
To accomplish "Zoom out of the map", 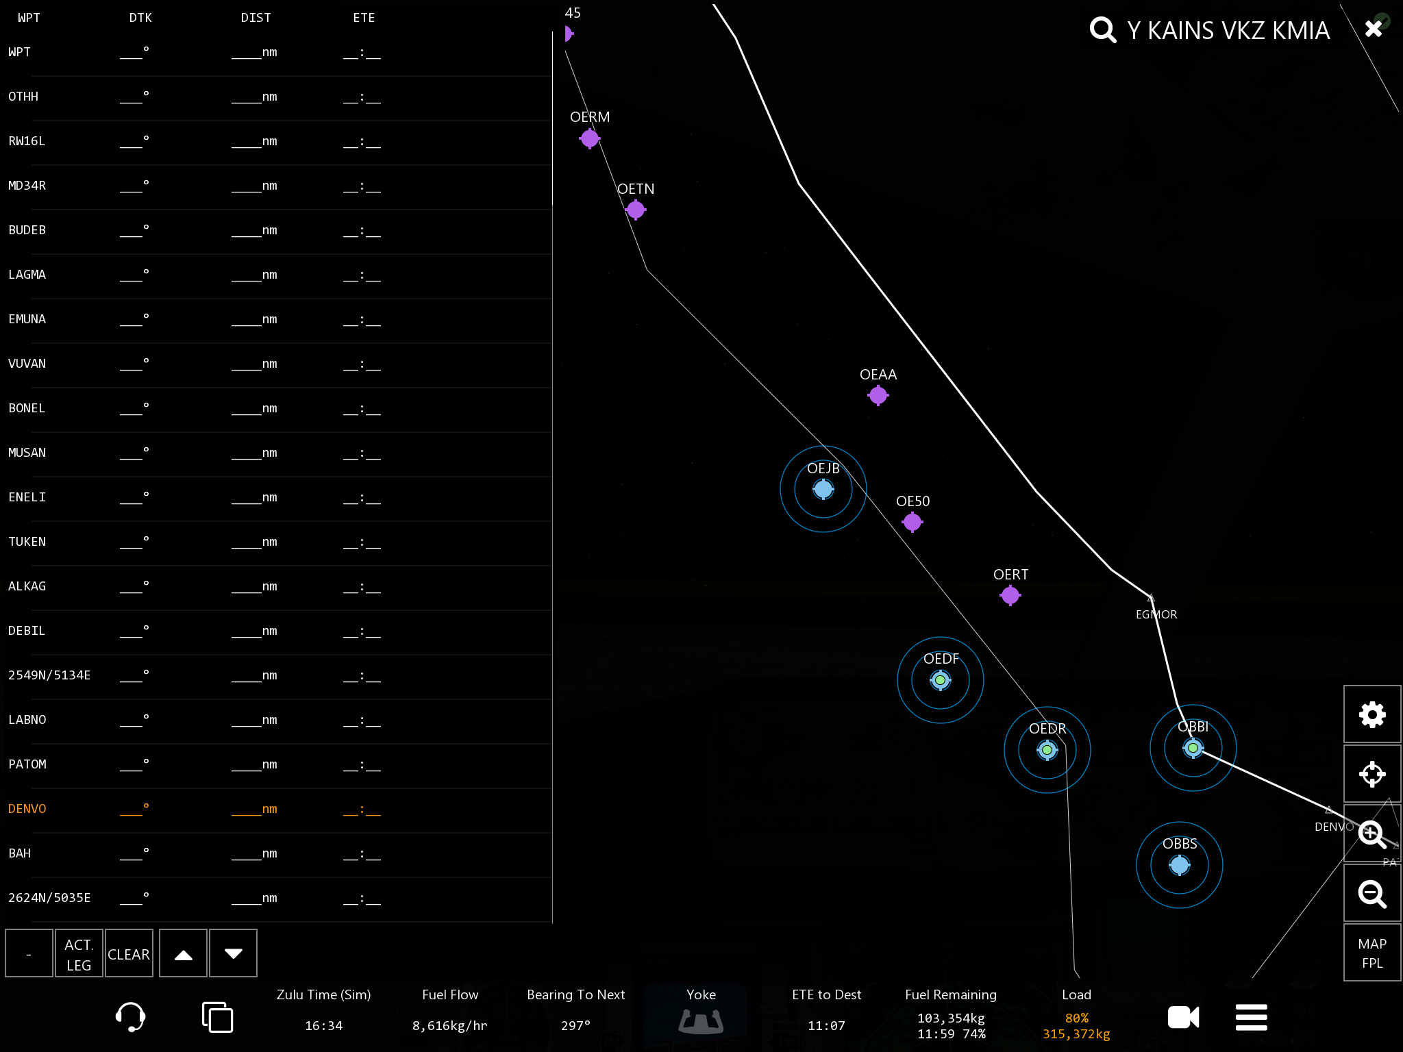I will point(1371,893).
